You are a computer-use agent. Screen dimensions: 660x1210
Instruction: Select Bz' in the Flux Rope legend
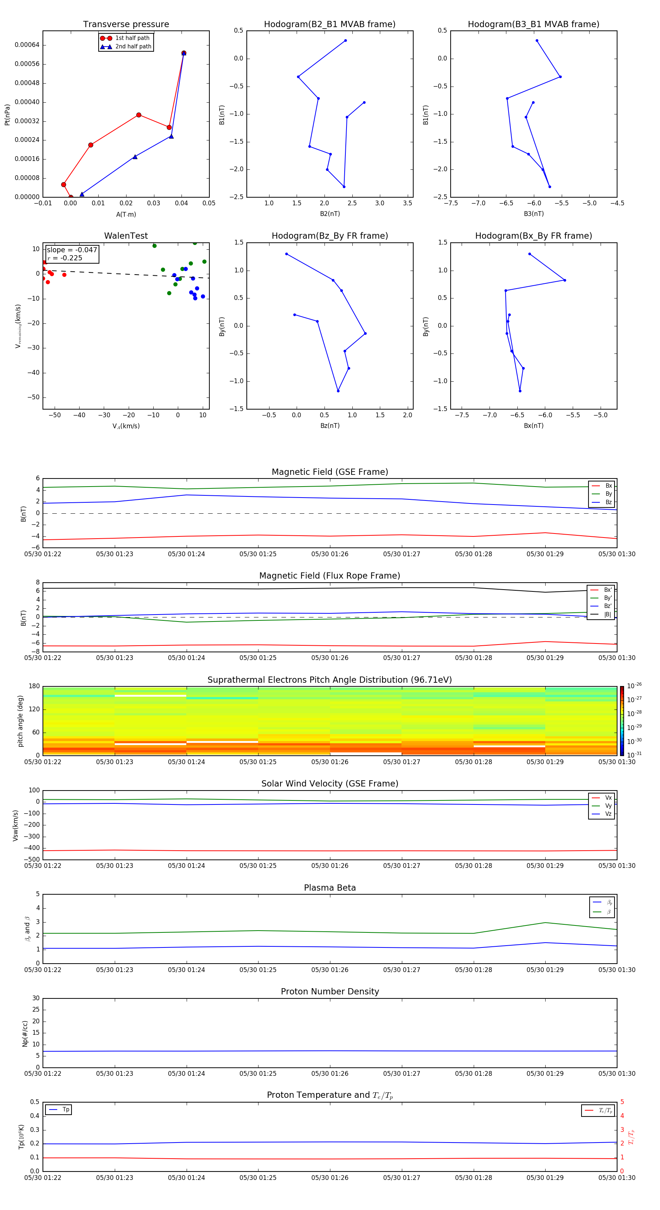(x=601, y=606)
